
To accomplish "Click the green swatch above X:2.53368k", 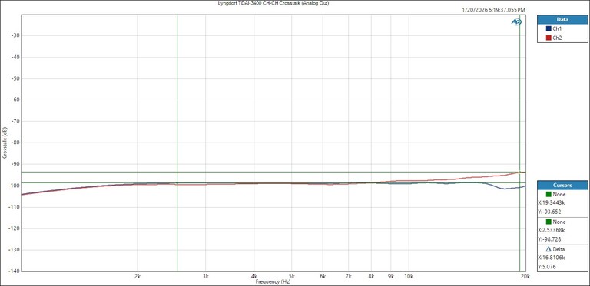I will [549, 222].
